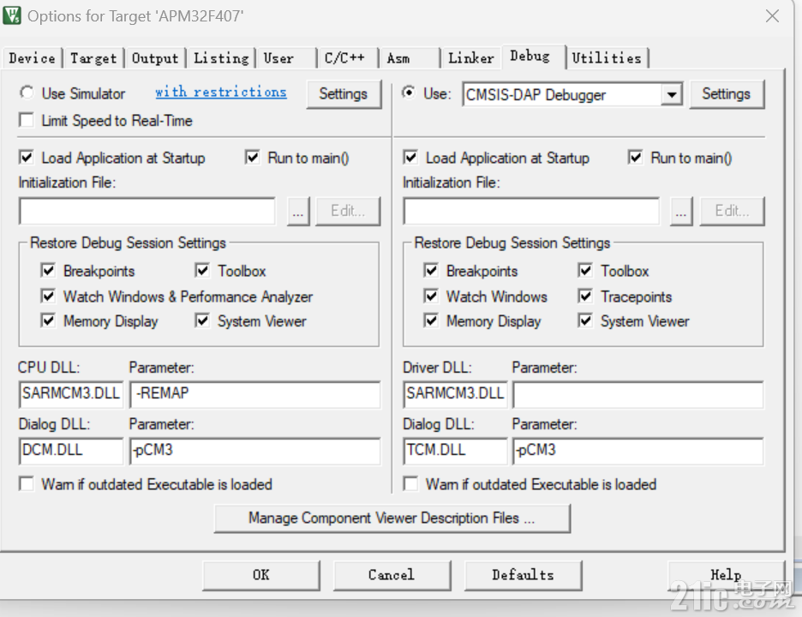This screenshot has width=802, height=617.
Task: Toggle Watch Windows & Performance Analyzer
Action: pos(48,296)
